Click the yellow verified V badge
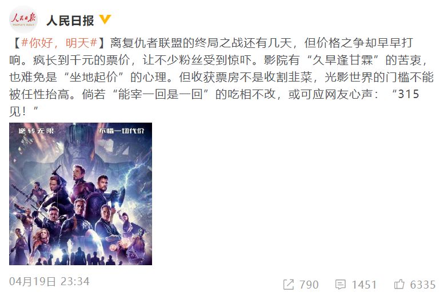439x296 pixels. point(106,19)
